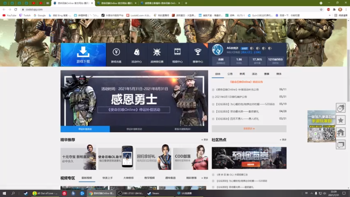
Task: Open the 520活动 forum news item
Action: [x=245, y=104]
